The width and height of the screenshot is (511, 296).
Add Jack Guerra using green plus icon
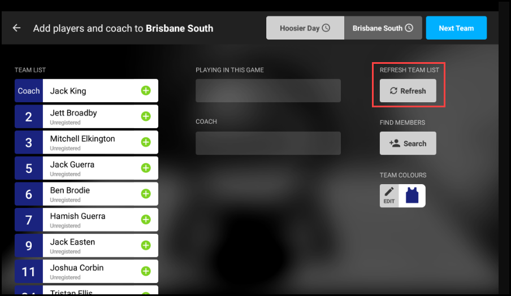[146, 168]
